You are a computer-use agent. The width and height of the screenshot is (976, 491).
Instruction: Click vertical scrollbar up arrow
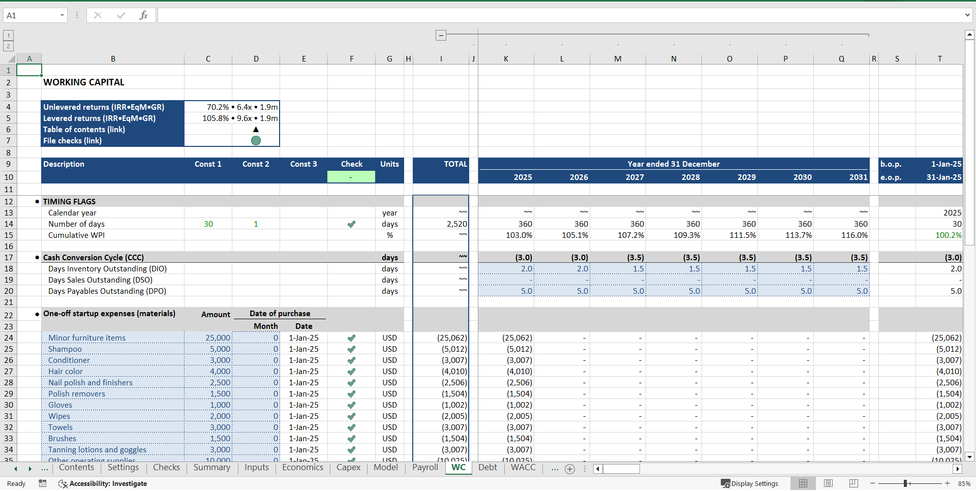[969, 35]
